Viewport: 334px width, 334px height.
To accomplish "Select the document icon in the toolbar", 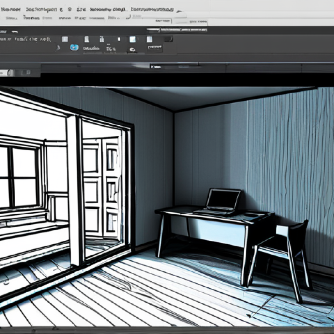I will [86, 39].
